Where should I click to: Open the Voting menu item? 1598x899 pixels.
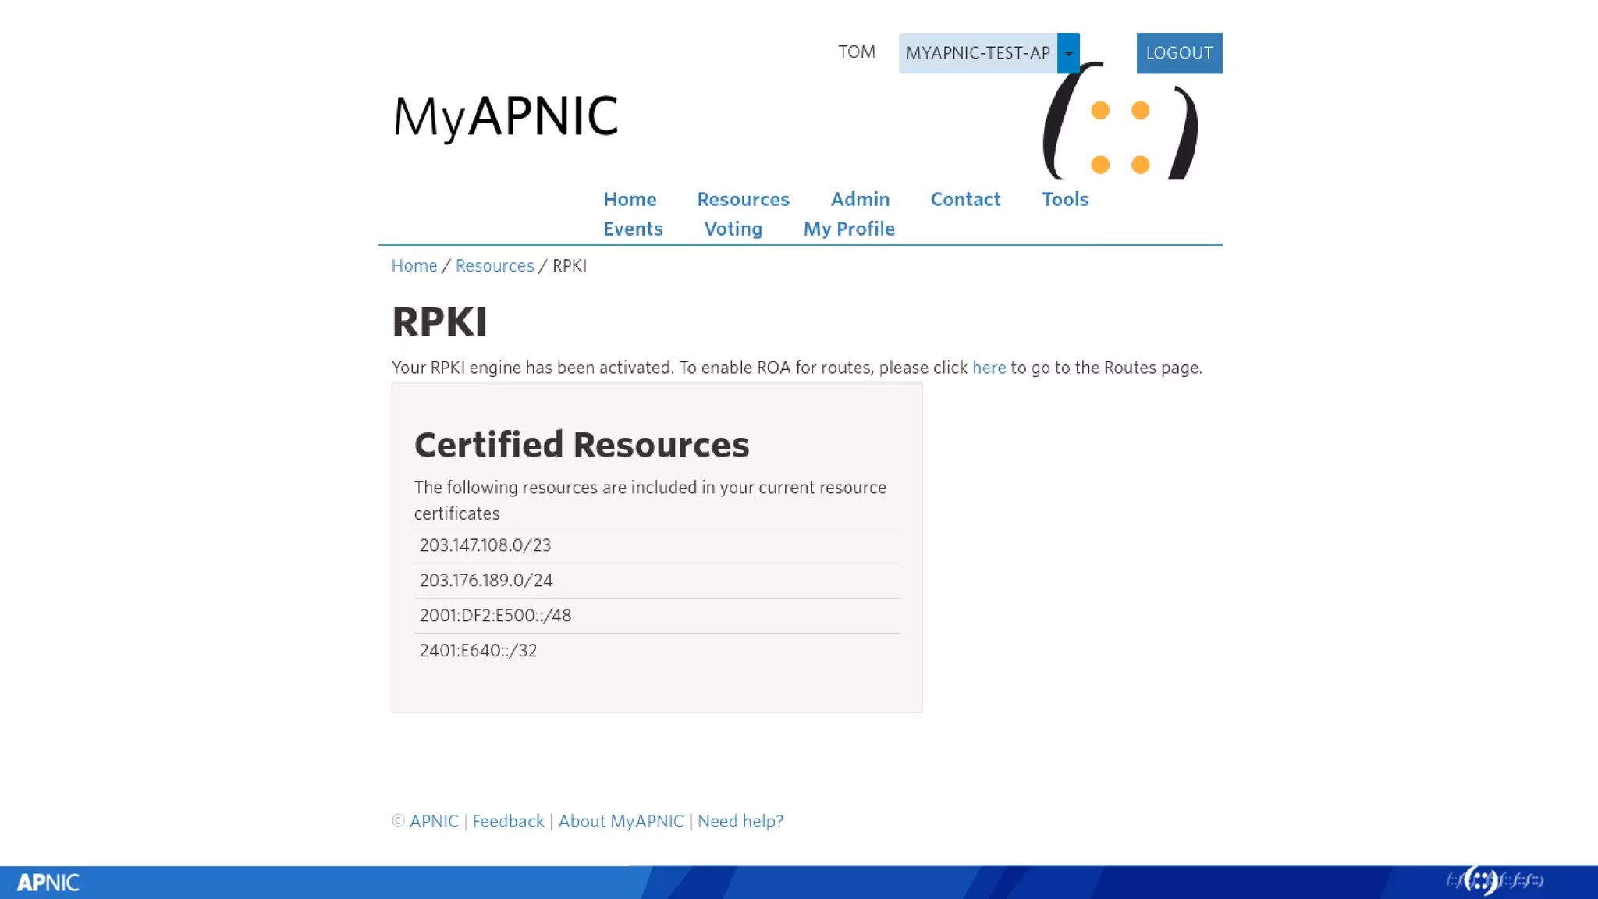tap(733, 229)
